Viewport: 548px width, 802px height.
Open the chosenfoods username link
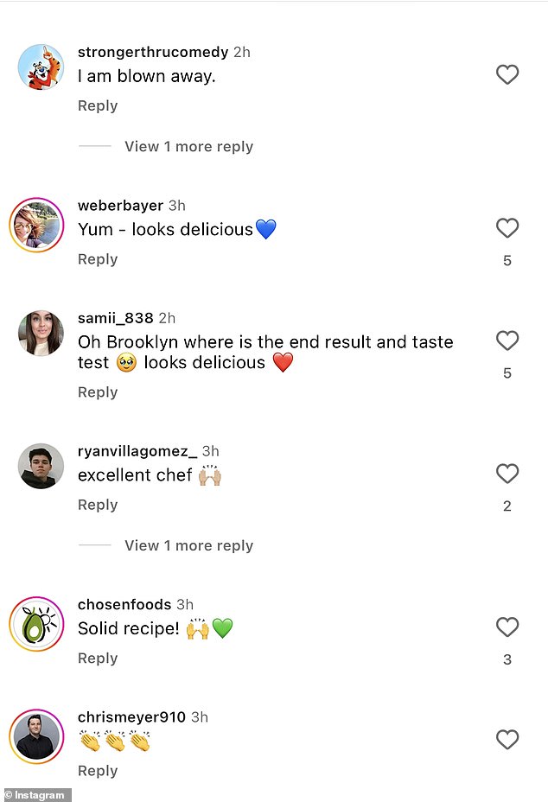(124, 605)
